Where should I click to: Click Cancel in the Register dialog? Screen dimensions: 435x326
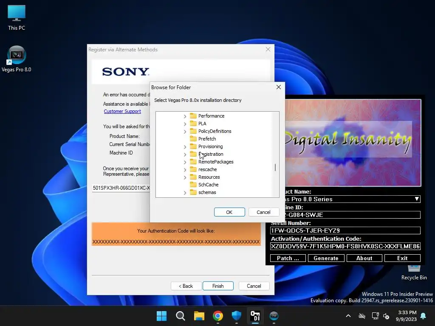pyautogui.click(x=254, y=286)
